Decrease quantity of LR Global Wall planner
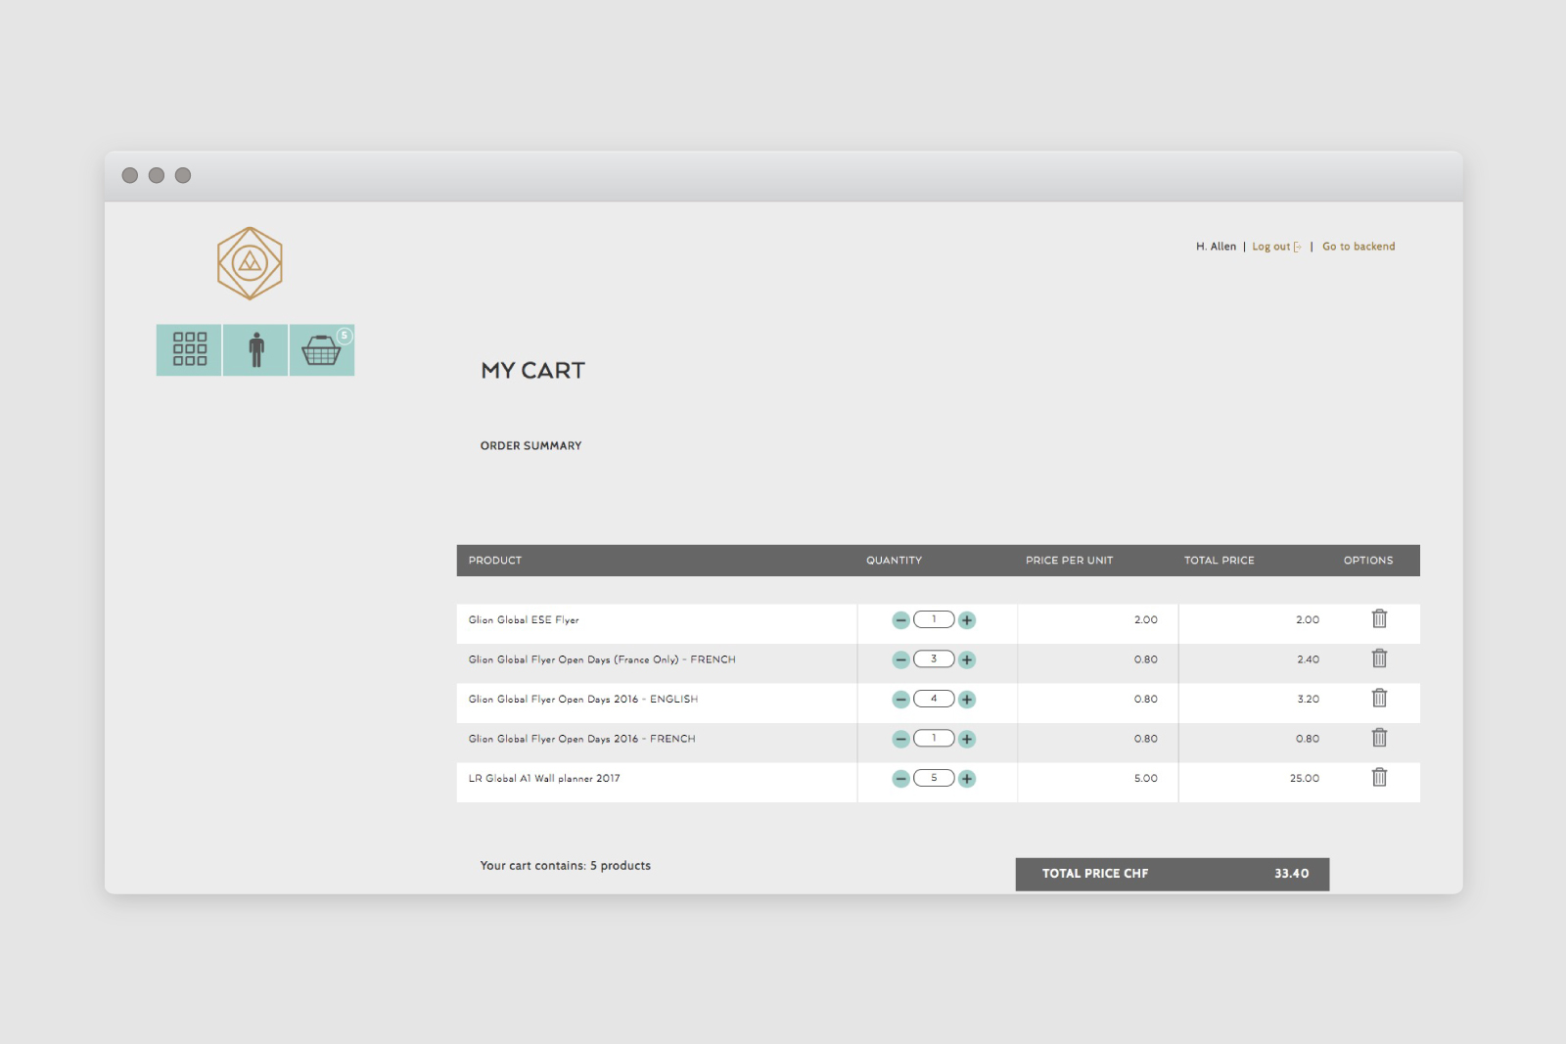Viewport: 1566px width, 1044px height. tap(900, 779)
